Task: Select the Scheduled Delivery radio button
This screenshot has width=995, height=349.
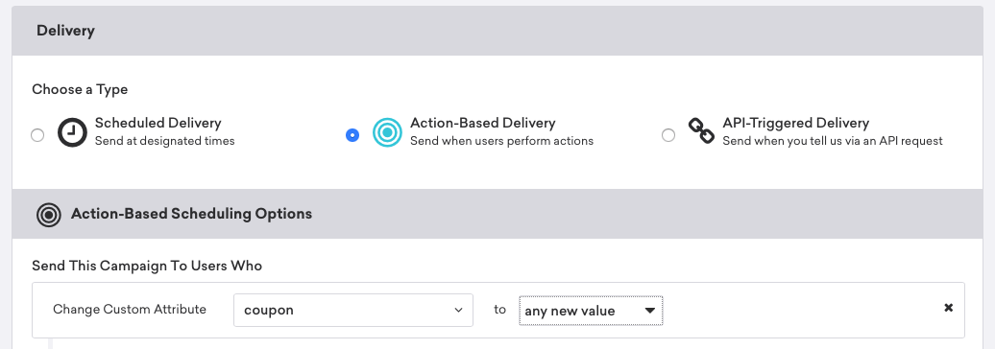Action: coord(37,135)
